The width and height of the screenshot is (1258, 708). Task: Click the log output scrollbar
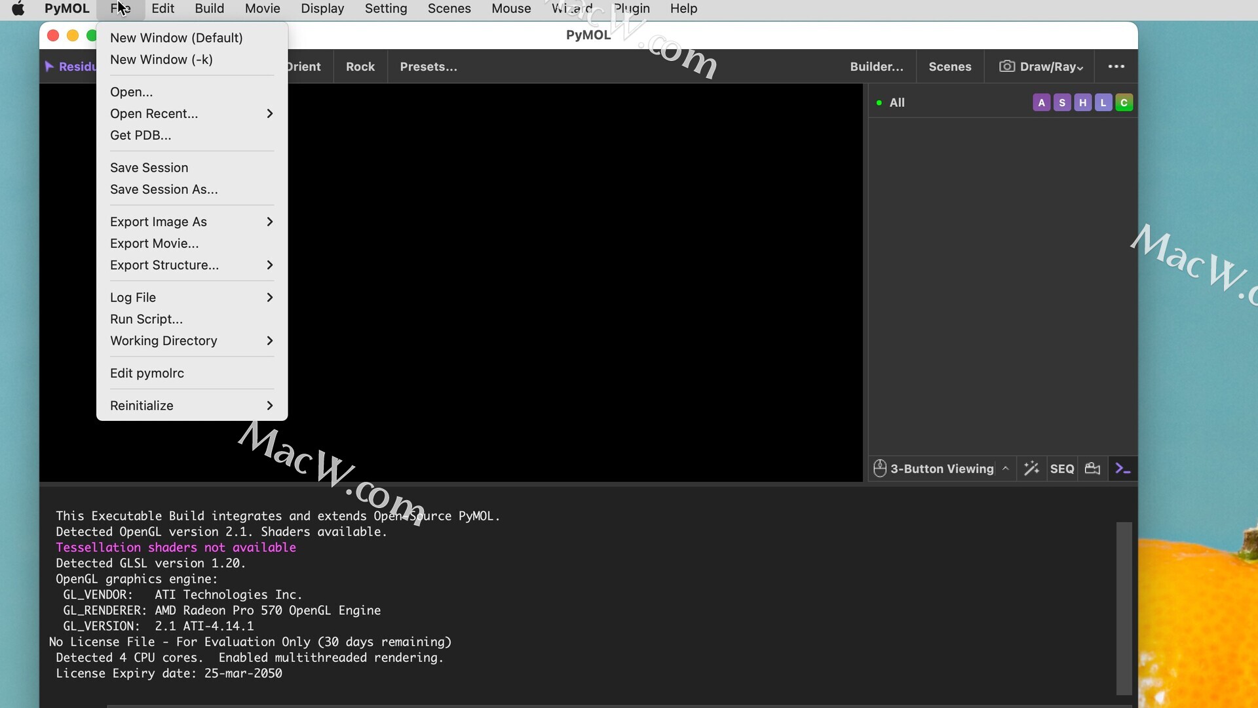click(1124, 608)
